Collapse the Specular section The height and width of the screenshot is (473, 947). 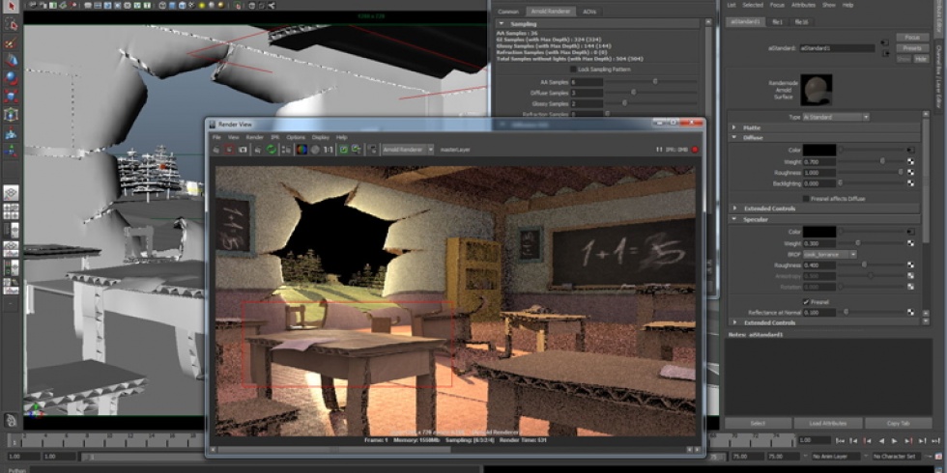(733, 219)
